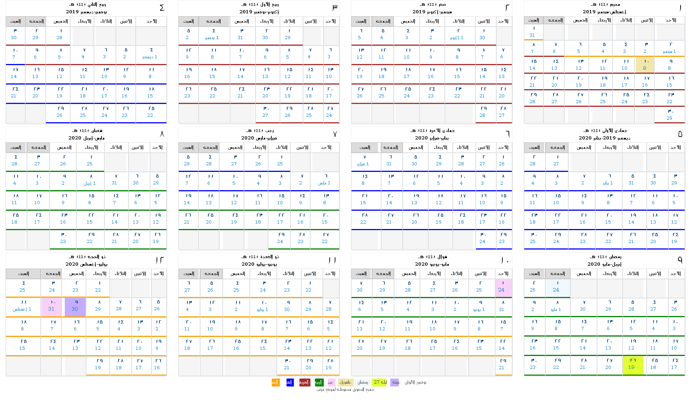Viewport: 691px width, 403px height.
Task: Click the orange summer legend swatch
Action: coord(275,383)
